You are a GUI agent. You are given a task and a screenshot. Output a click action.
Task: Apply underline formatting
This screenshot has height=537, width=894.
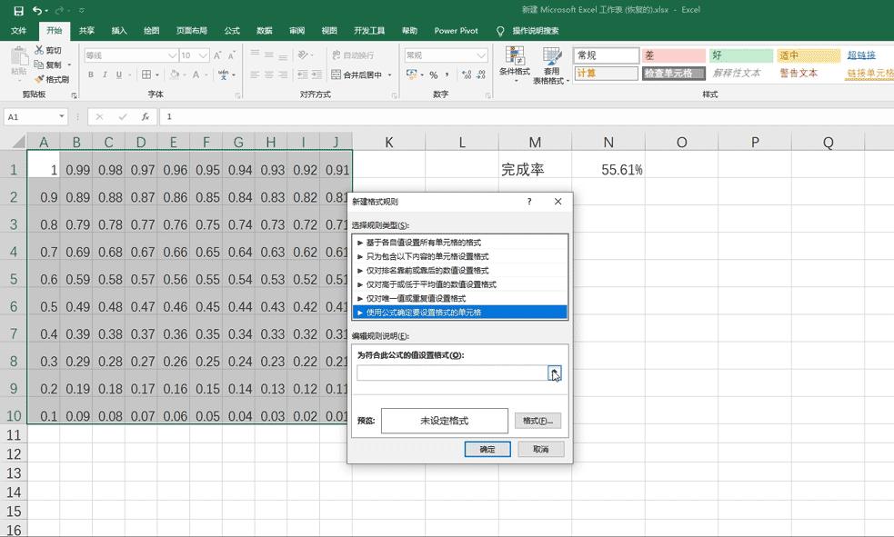[118, 75]
